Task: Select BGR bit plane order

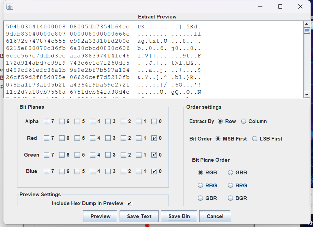Action: point(231,198)
